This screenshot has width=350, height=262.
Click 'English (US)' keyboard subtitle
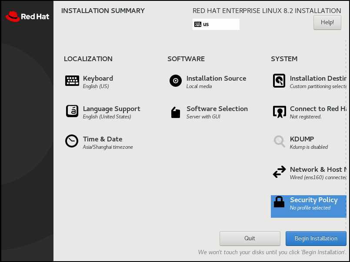tap(96, 86)
